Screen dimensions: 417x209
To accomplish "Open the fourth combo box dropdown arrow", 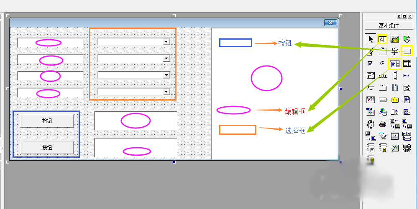I will pyautogui.click(x=166, y=92).
